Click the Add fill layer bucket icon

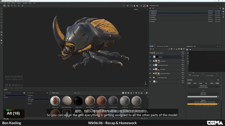point(176,49)
